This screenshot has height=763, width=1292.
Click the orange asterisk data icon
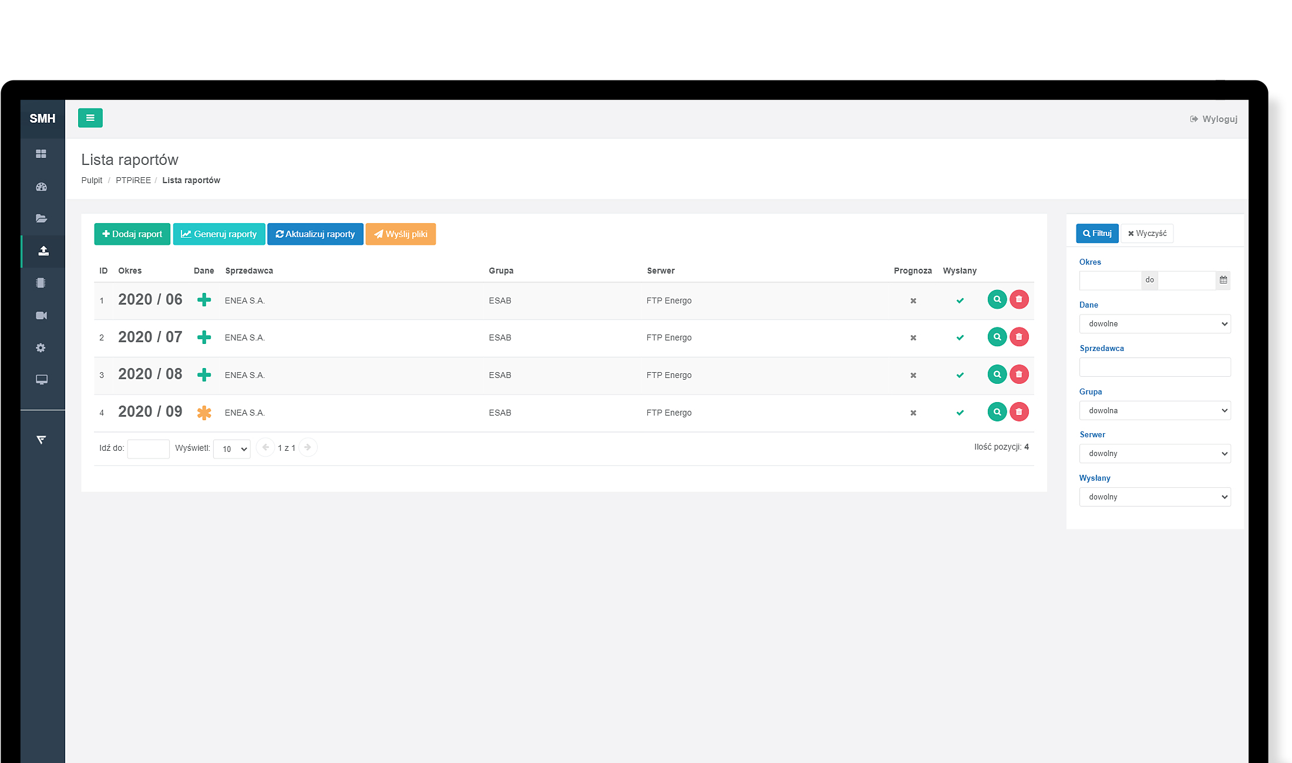click(x=204, y=413)
